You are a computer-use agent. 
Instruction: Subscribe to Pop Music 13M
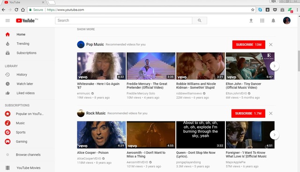click(x=249, y=44)
